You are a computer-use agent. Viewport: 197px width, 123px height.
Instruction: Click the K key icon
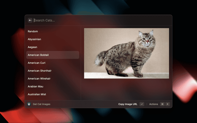[x=168, y=104]
